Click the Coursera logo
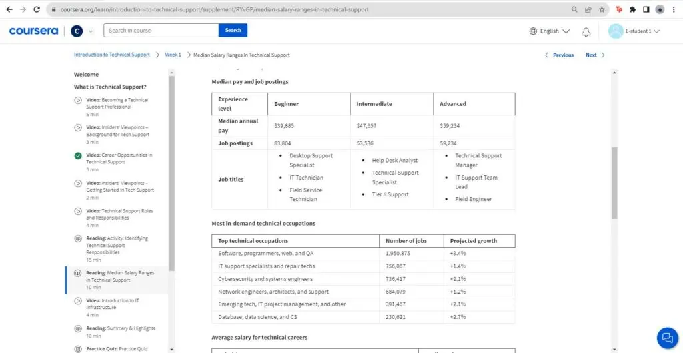This screenshot has width=683, height=353. click(x=33, y=31)
